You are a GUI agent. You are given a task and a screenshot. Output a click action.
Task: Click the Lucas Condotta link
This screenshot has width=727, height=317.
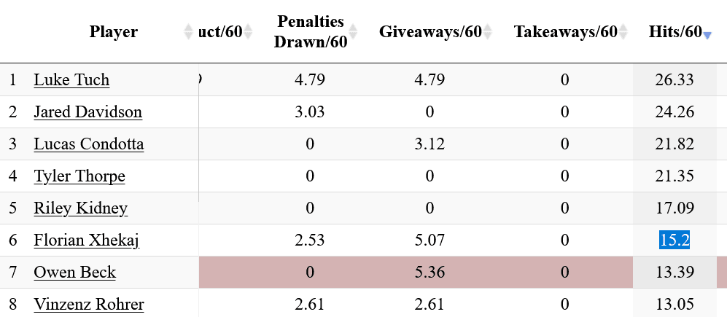pos(88,144)
